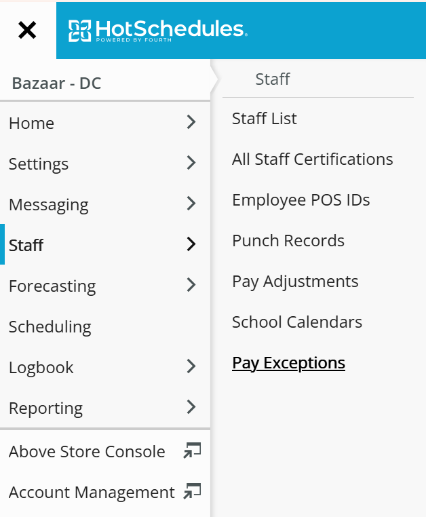426x517 pixels.
Task: Expand the Home chevron arrow
Action: pyautogui.click(x=191, y=122)
